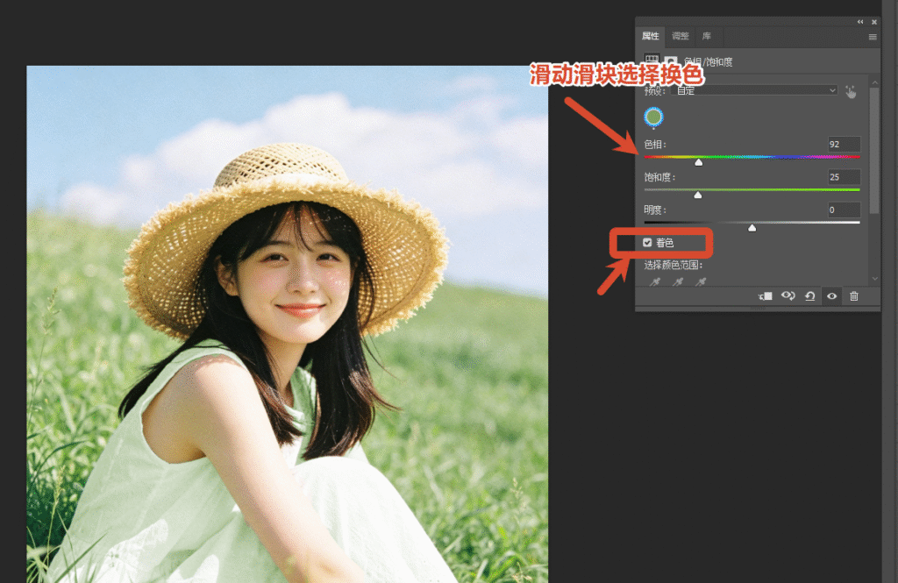Collapse the panel with double-arrow icon
The height and width of the screenshot is (583, 898).
(x=860, y=22)
